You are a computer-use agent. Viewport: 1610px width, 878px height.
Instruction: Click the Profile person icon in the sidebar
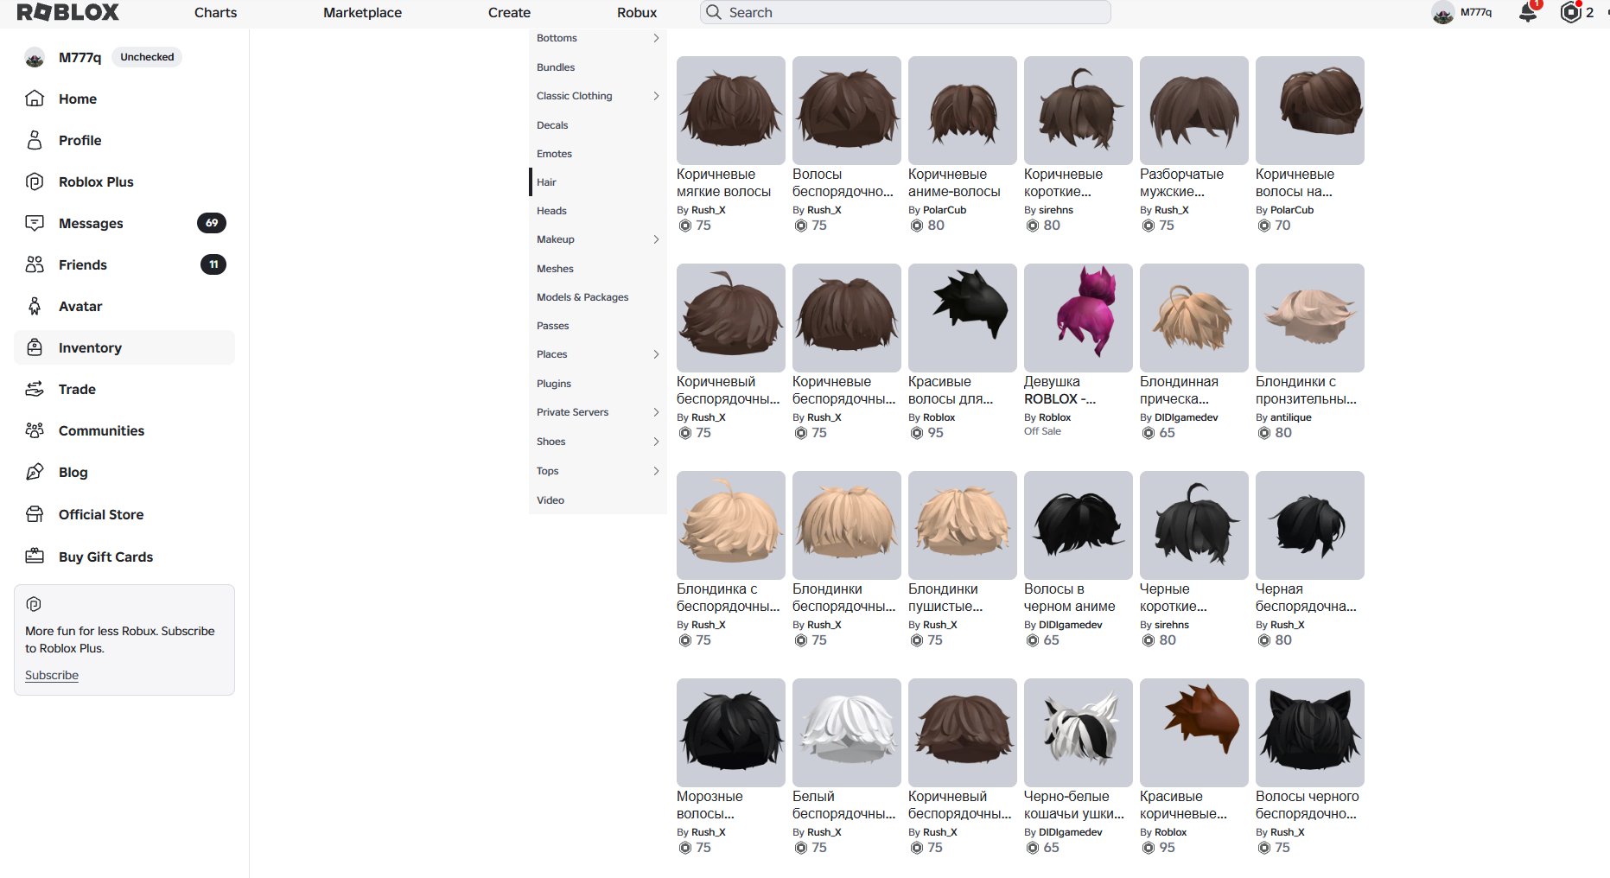tap(35, 140)
